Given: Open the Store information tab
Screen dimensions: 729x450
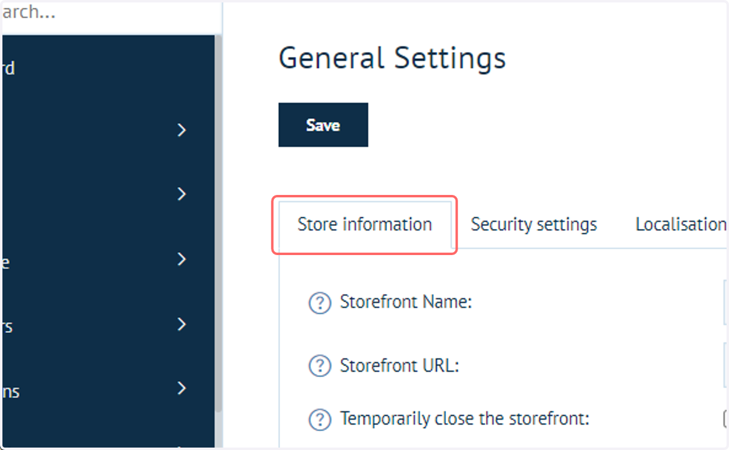Looking at the screenshot, I should pos(364,225).
